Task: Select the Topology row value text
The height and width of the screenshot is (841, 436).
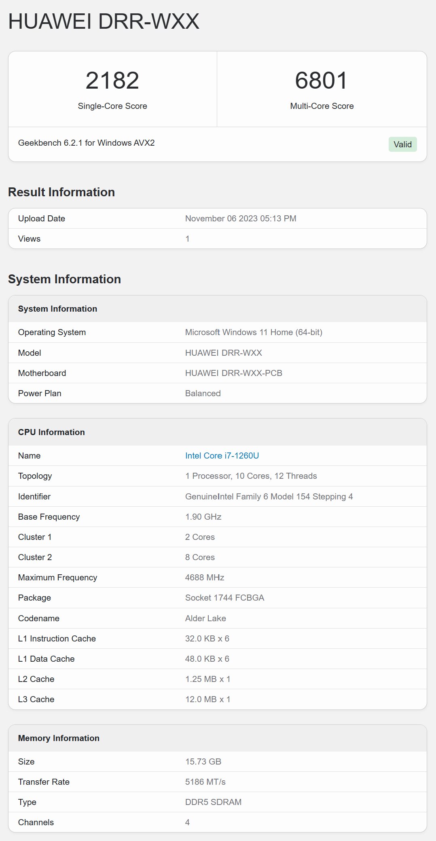Action: (x=251, y=476)
